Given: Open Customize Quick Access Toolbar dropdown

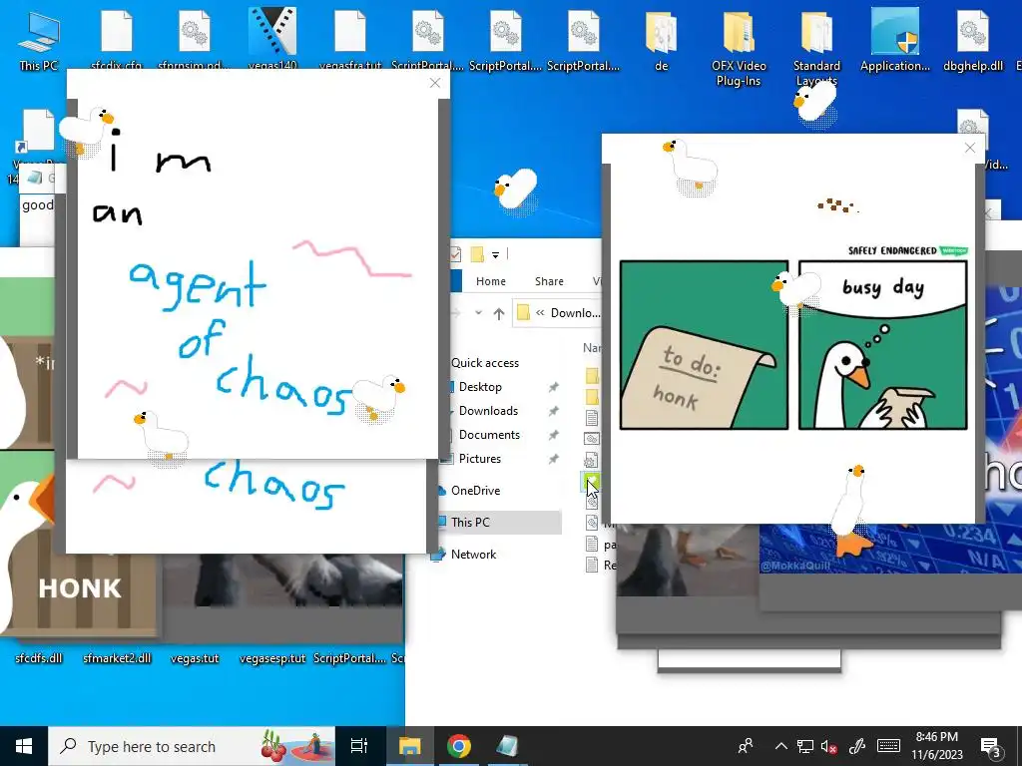Looking at the screenshot, I should coord(495,254).
